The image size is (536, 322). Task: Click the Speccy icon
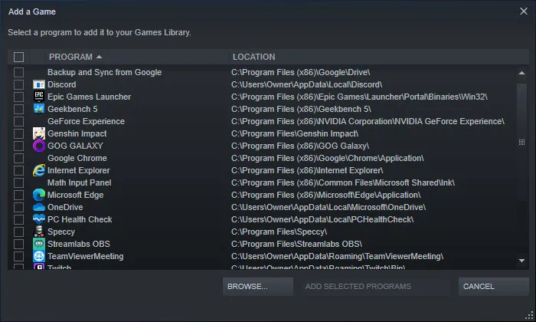coord(39,232)
